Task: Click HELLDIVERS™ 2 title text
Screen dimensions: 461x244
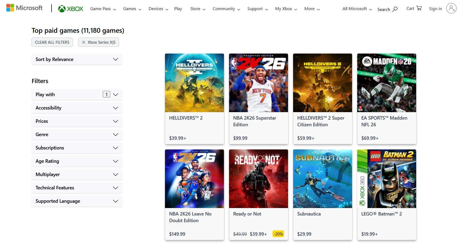Action: coord(186,118)
